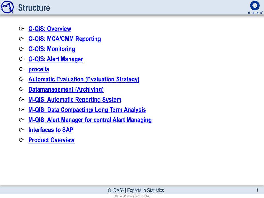
Task: Jump to Product Overview section
Action: [51, 140]
